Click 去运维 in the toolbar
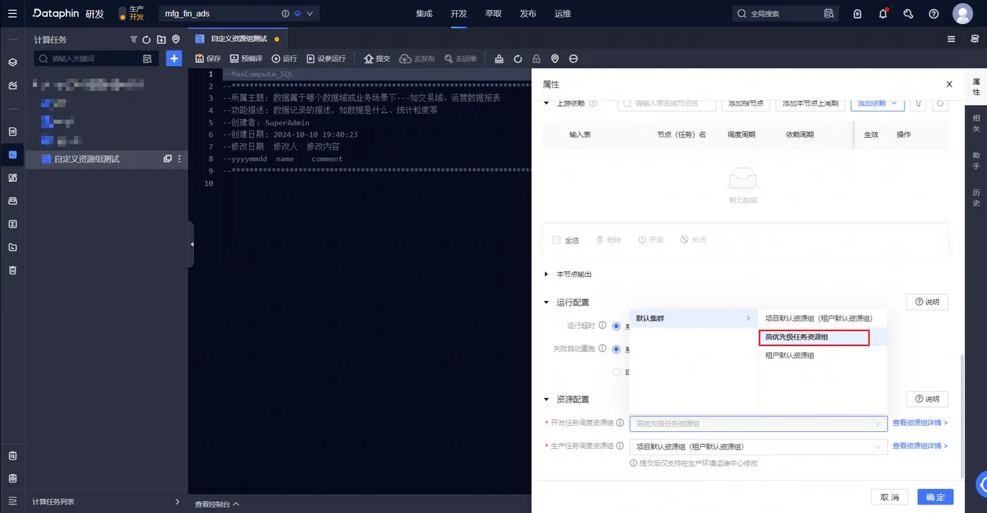The image size is (987, 513). [x=460, y=58]
